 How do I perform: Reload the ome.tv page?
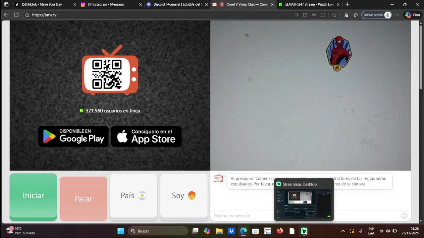[x=16, y=15]
